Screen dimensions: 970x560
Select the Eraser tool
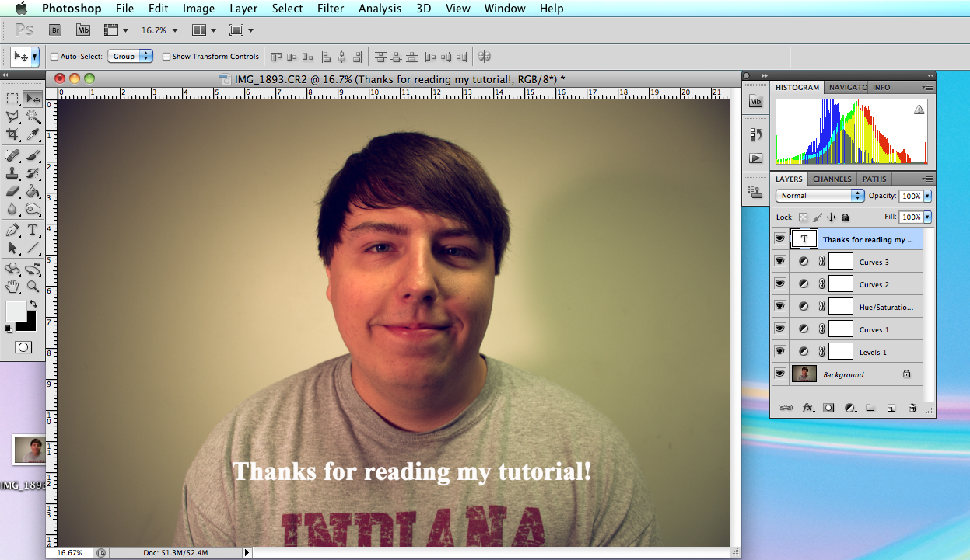12,191
